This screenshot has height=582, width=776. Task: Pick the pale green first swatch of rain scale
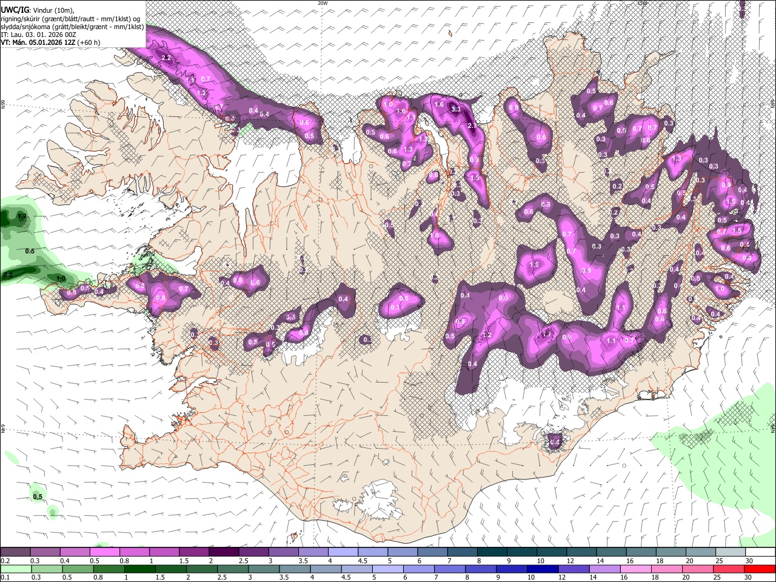[16, 569]
